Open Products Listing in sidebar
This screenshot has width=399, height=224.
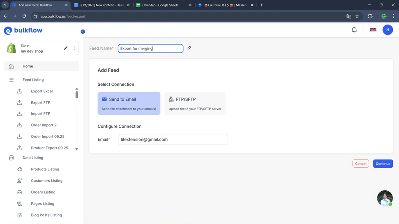pos(45,169)
